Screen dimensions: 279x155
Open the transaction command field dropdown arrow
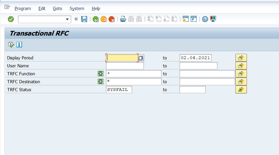click(x=68, y=19)
